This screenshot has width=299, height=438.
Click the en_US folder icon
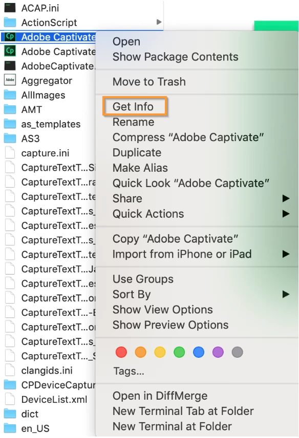10,428
